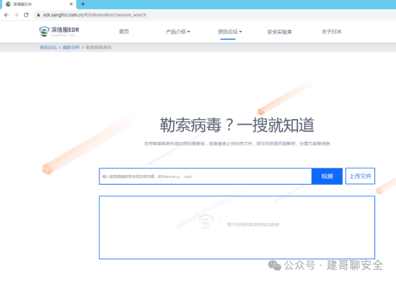The height and width of the screenshot is (281, 396).
Task: Reload the page with refresh icon
Action: pos(26,15)
